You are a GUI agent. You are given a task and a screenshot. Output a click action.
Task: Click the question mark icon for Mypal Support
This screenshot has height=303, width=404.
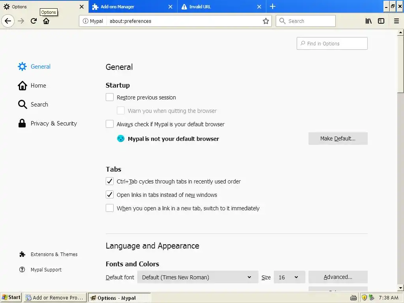click(x=22, y=269)
